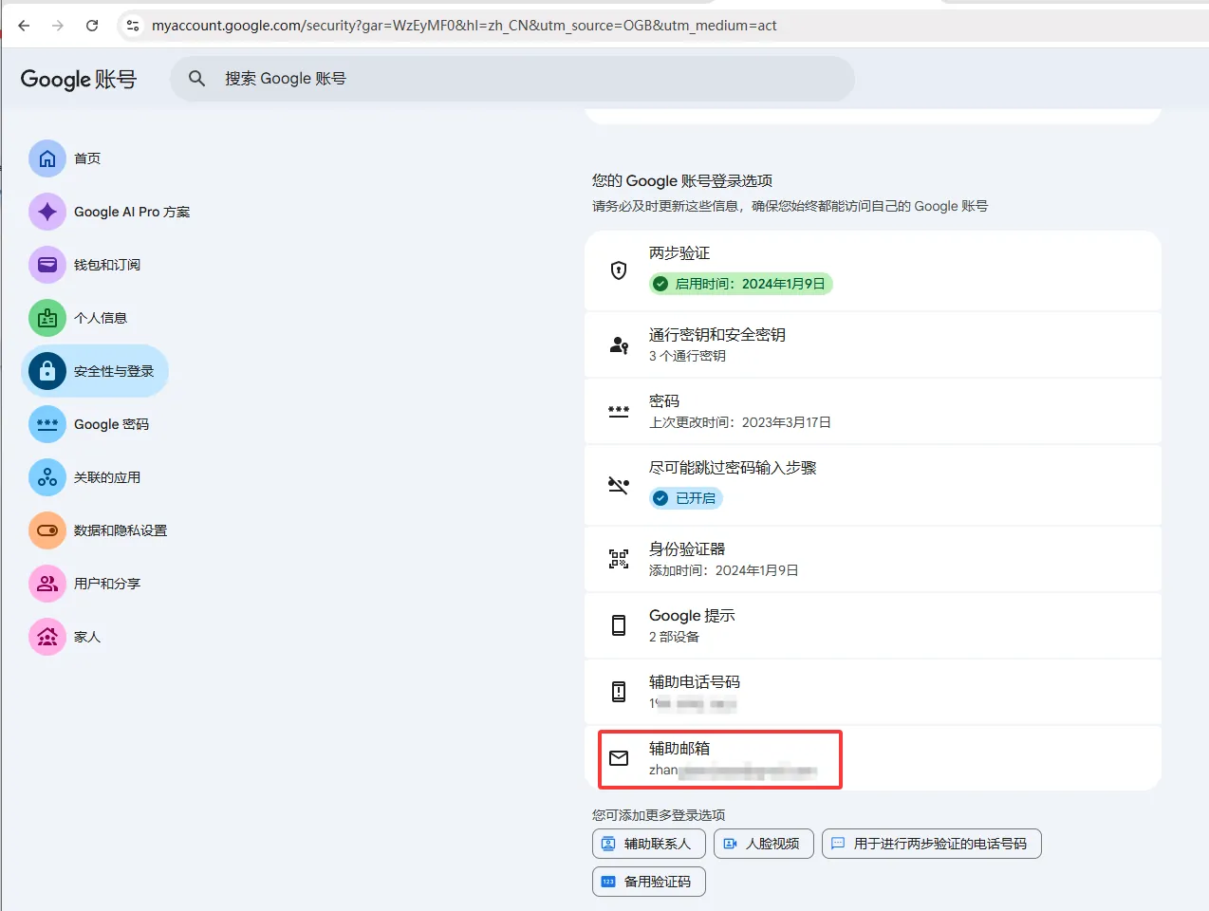Add 用于进行两步验证的电话号码 option

932,844
